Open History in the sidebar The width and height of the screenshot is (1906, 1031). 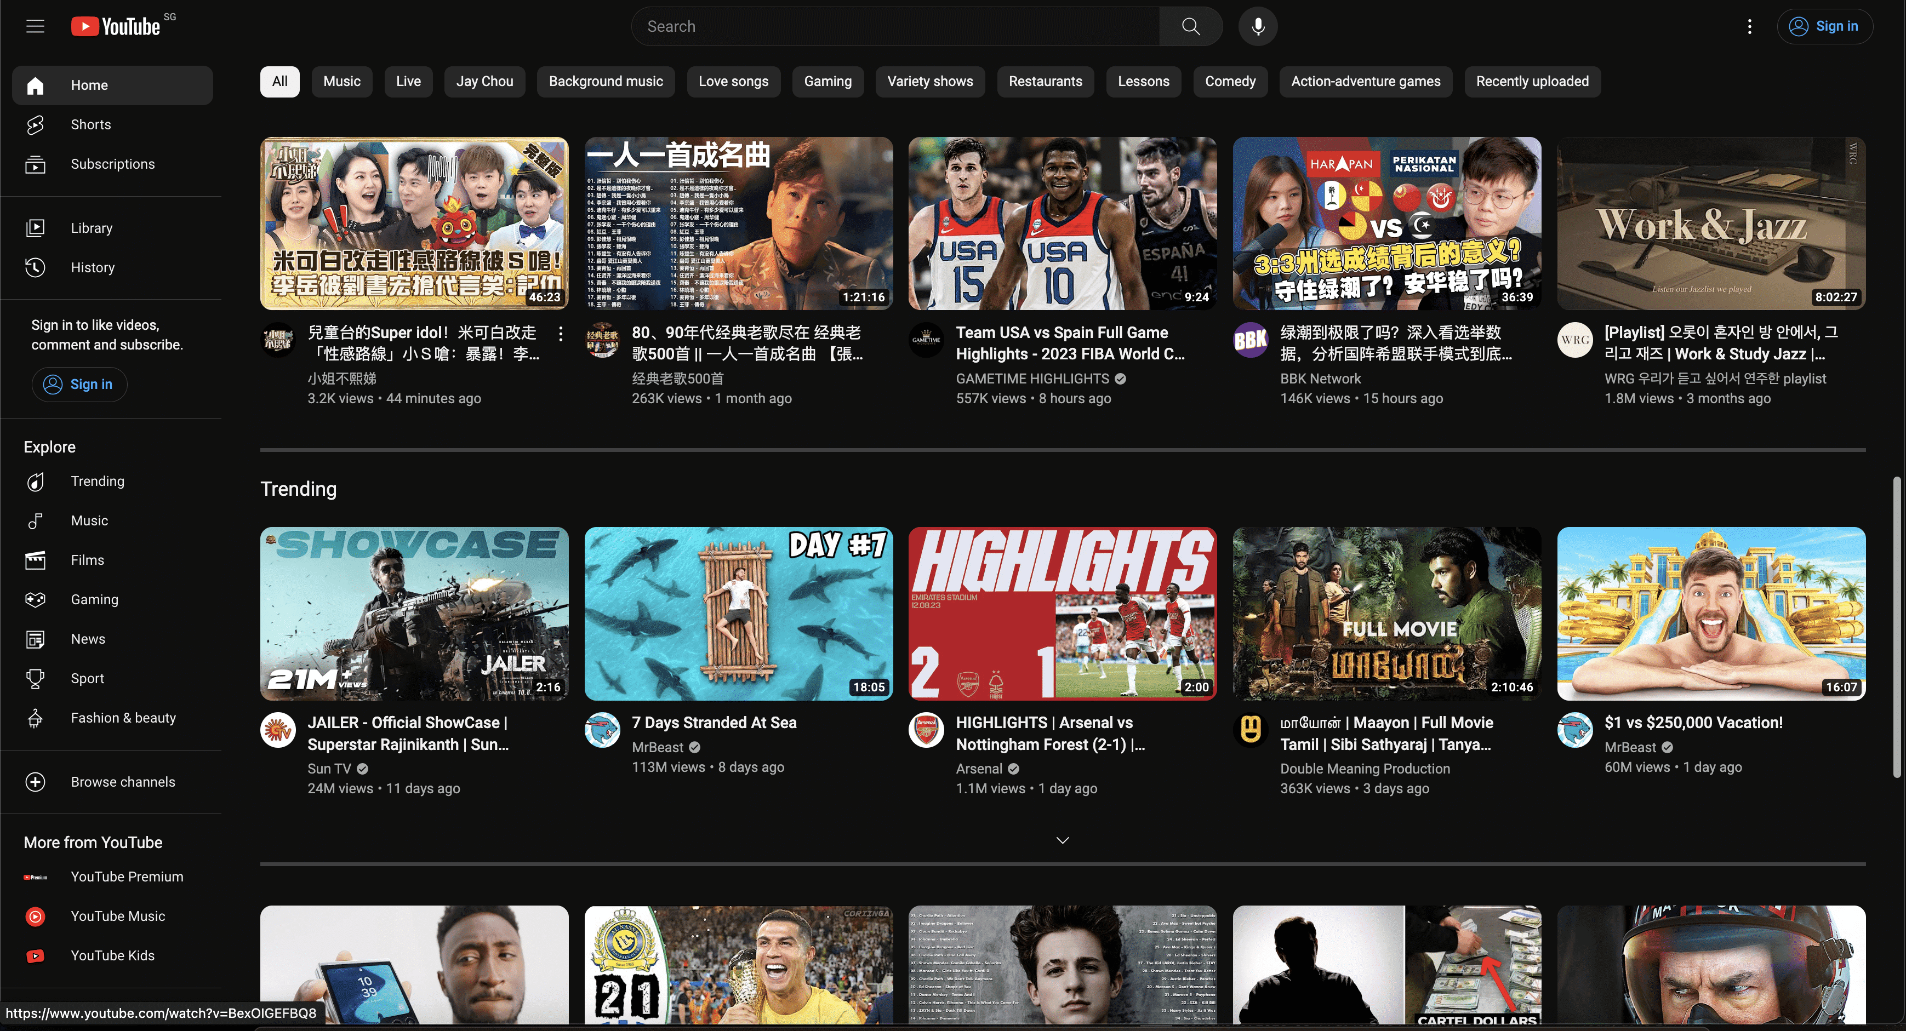[112, 268]
